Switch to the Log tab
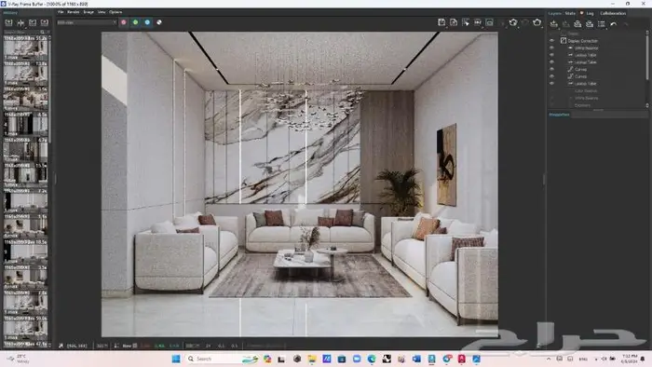Screen dimensions: 652x367 590,13
